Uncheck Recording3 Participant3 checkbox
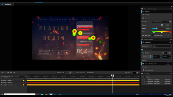 147,84
